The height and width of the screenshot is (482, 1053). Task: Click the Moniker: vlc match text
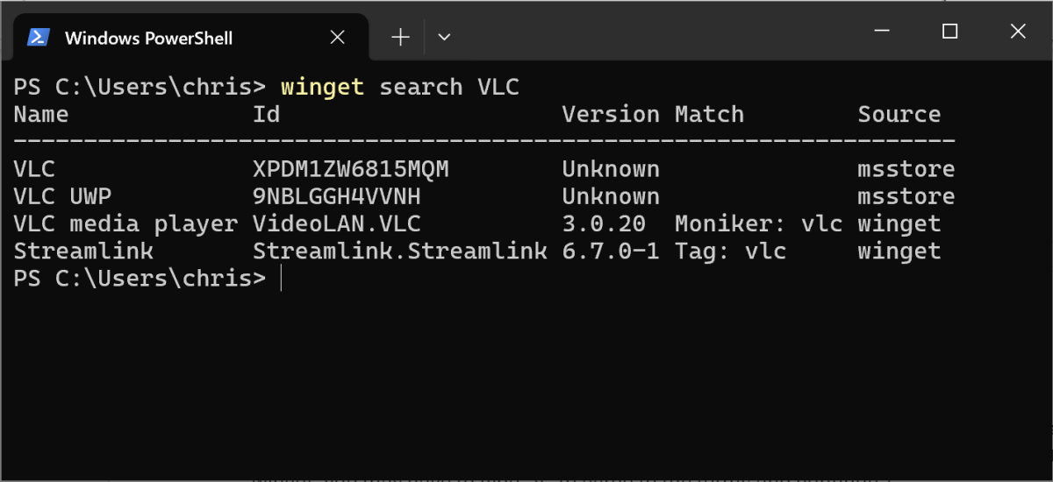[x=759, y=223]
